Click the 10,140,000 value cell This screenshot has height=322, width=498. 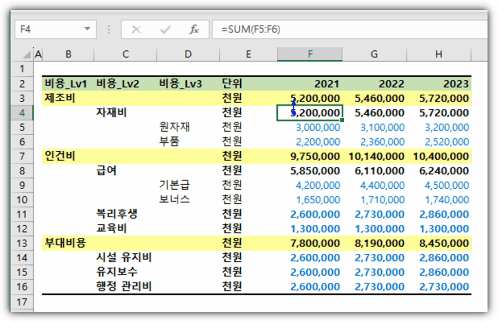pos(374,156)
